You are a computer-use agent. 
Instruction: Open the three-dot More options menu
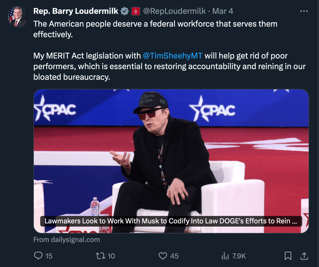304,11
